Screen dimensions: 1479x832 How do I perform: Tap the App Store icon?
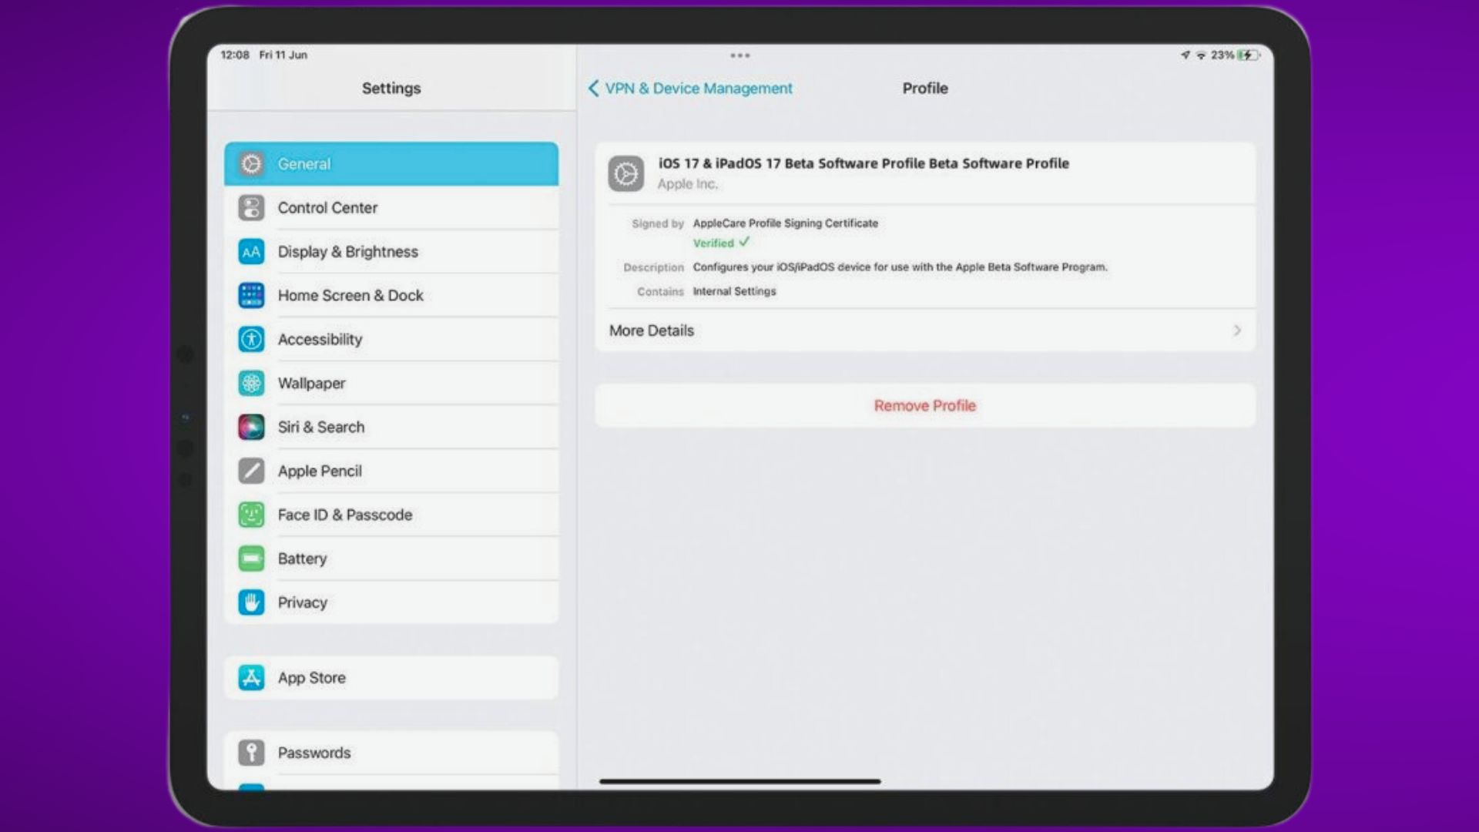(251, 678)
